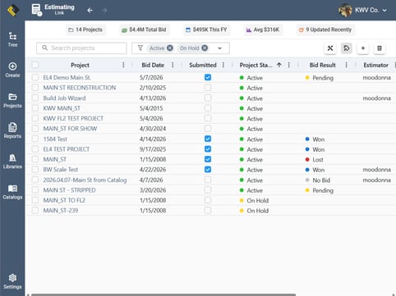Check Submitted for MAIN_ST TO FL2

208,200
